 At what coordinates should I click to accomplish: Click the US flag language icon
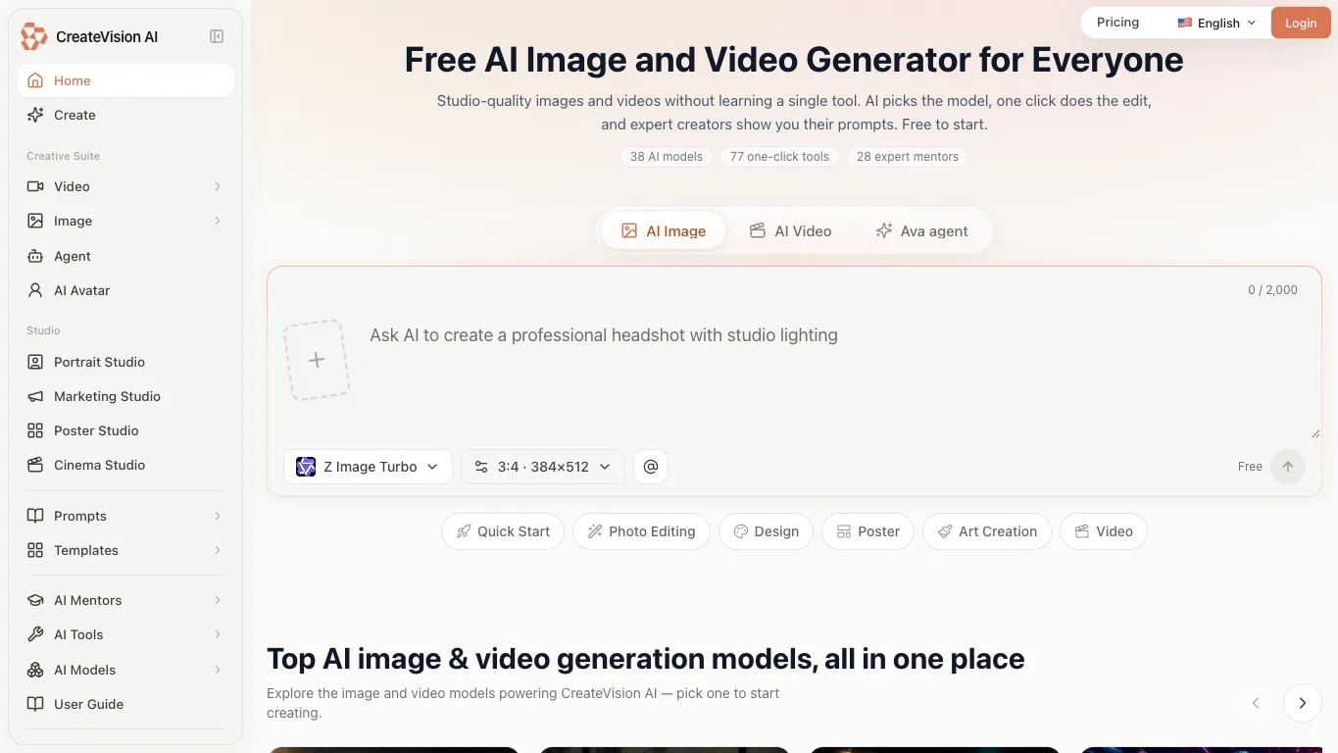tap(1185, 23)
